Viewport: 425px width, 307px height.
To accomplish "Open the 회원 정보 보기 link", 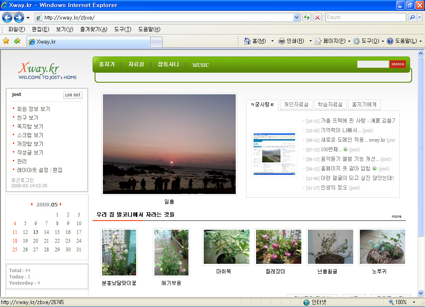I will [x=33, y=109].
